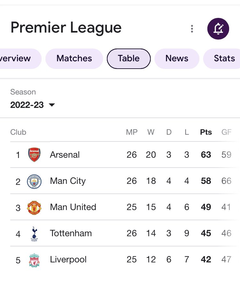Screen dimensions: 240x294
Task: Click the Premier League title heading
Action: point(66,28)
